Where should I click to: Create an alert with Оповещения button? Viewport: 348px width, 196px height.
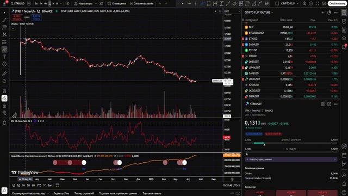[x=117, y=4]
